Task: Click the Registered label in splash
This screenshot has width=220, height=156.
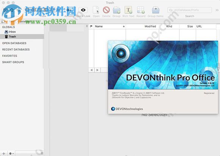Action: click(209, 93)
